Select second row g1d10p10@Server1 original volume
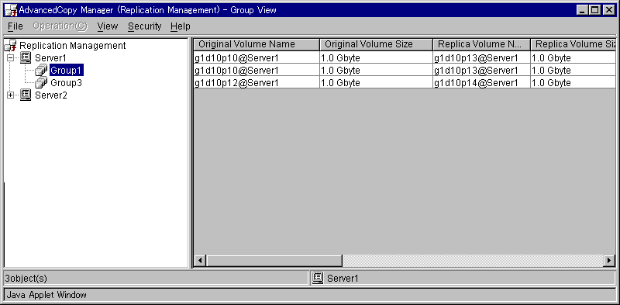This screenshot has width=620, height=305. pyautogui.click(x=257, y=71)
